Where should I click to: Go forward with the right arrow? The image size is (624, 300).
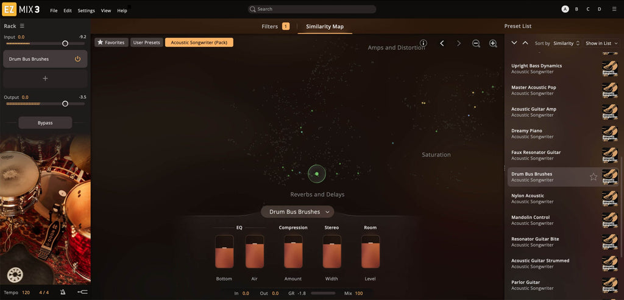[x=459, y=43]
